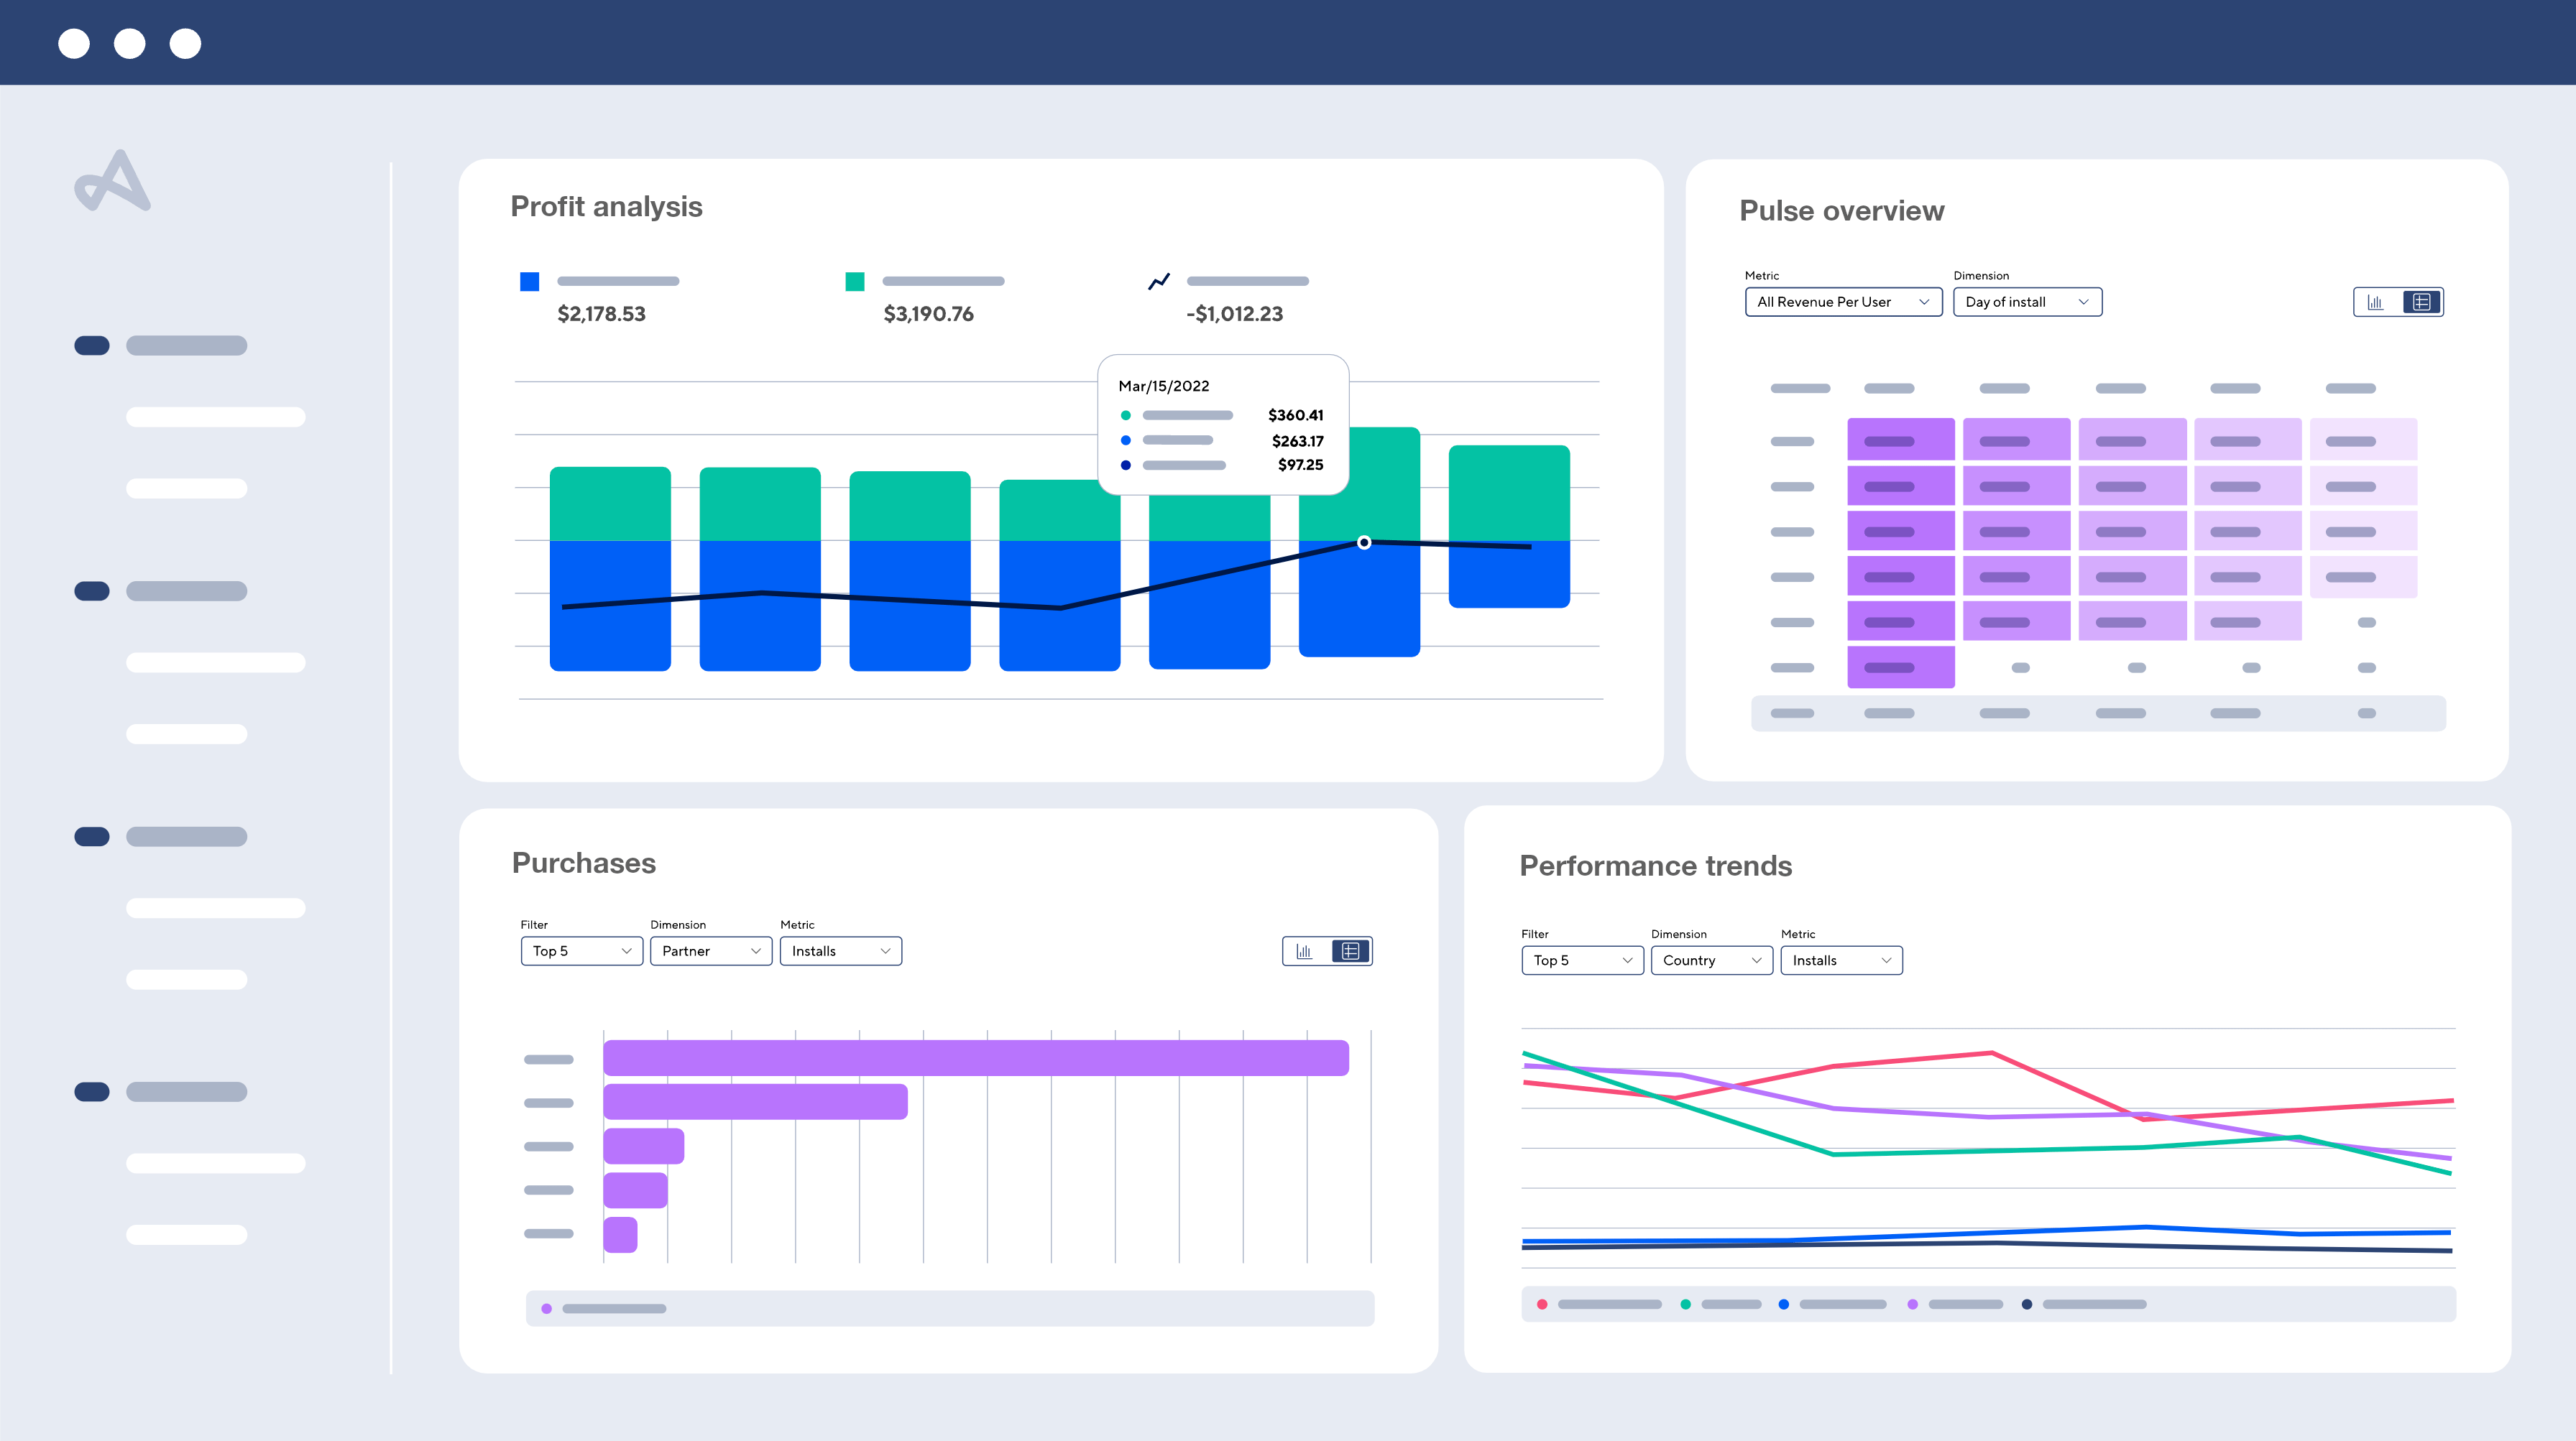Click the highlighted data point on profit line
Viewport: 2576px width, 1441px height.
point(1364,542)
